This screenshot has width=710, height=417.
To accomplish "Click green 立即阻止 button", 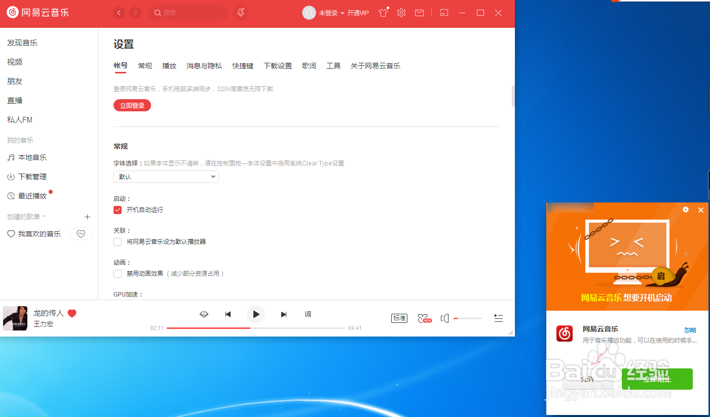I will (x=657, y=379).
